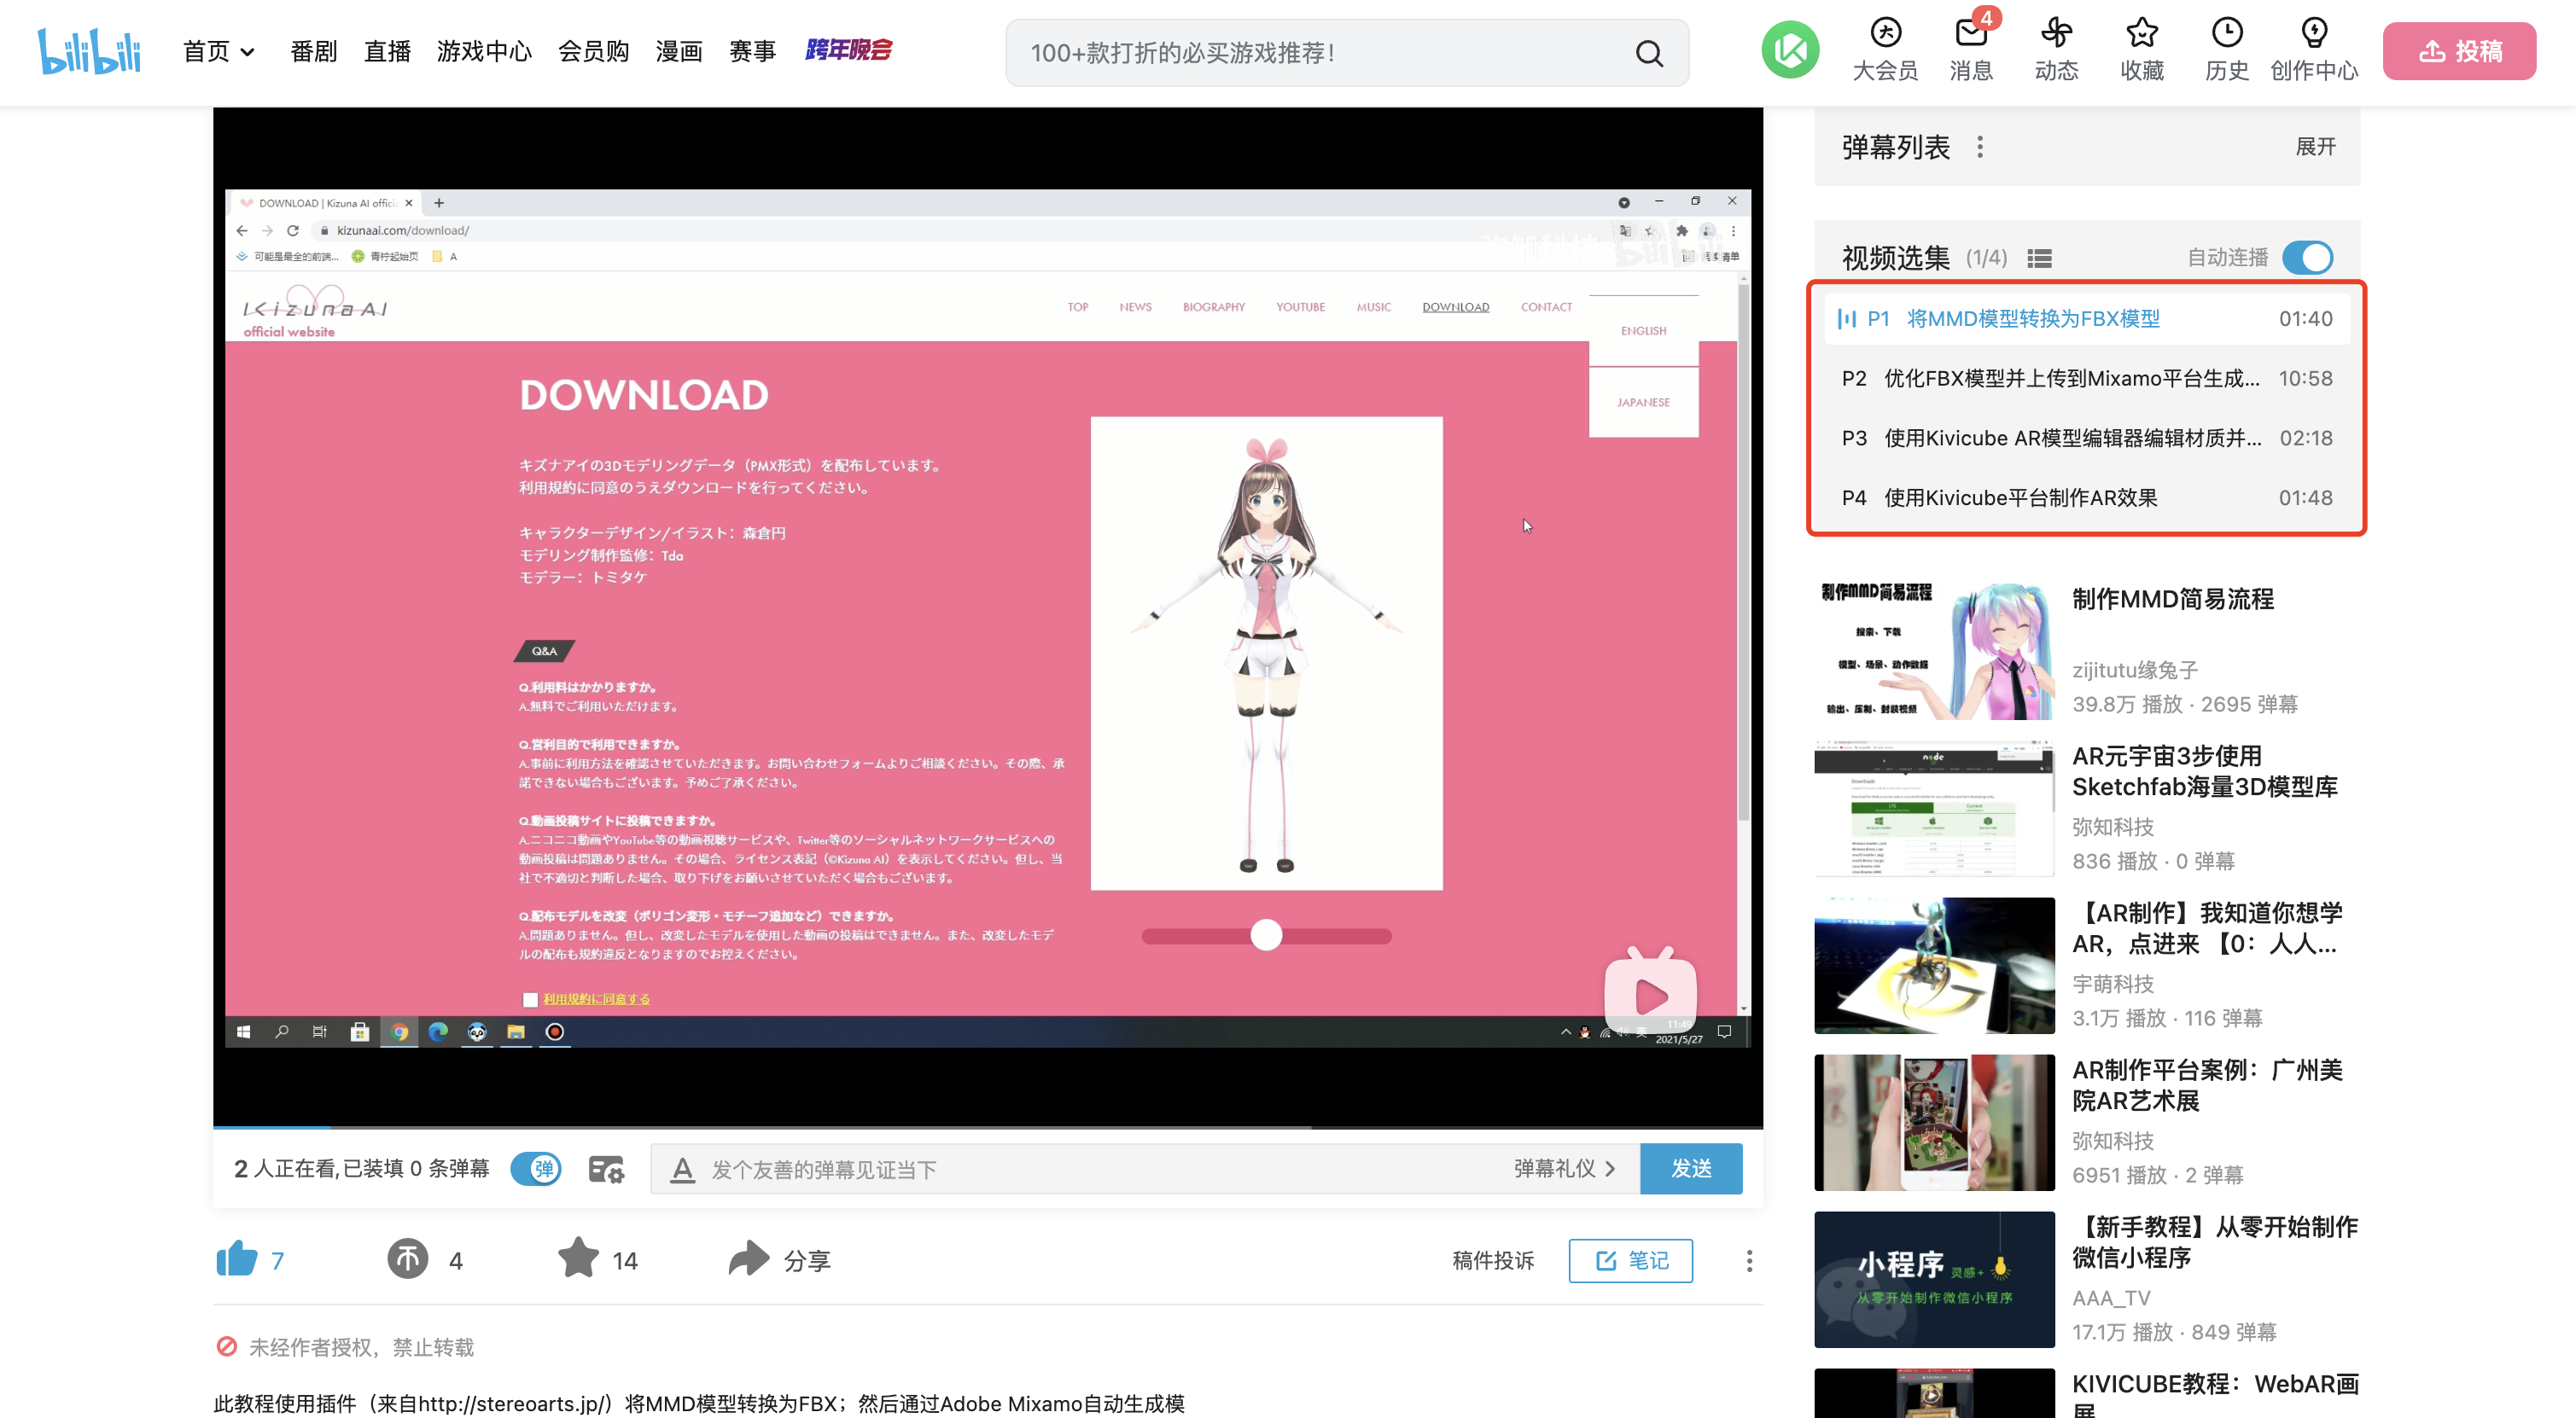
Task: Expand the danmaku list (展开)
Action: pos(2315,147)
